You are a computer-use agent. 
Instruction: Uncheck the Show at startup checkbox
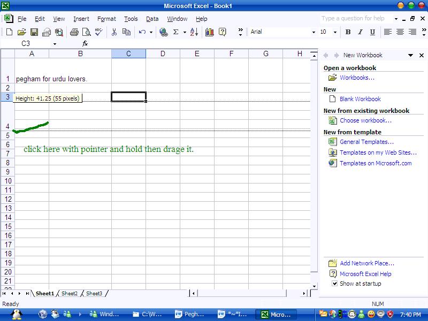pyautogui.click(x=335, y=284)
